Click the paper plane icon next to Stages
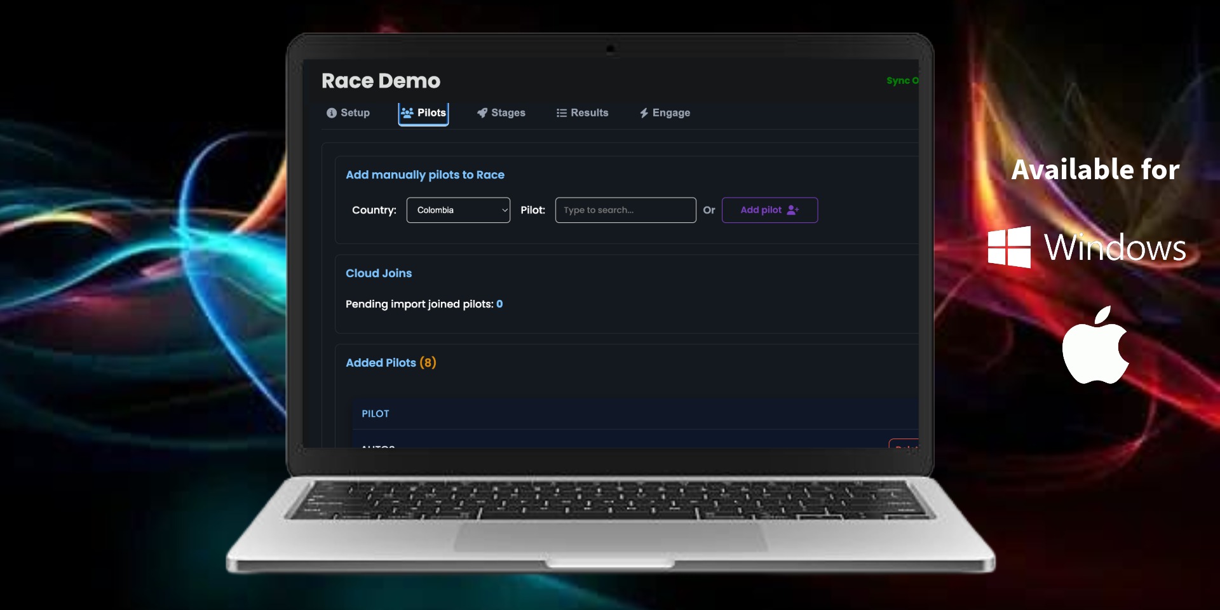Image resolution: width=1220 pixels, height=610 pixels. pos(481,112)
